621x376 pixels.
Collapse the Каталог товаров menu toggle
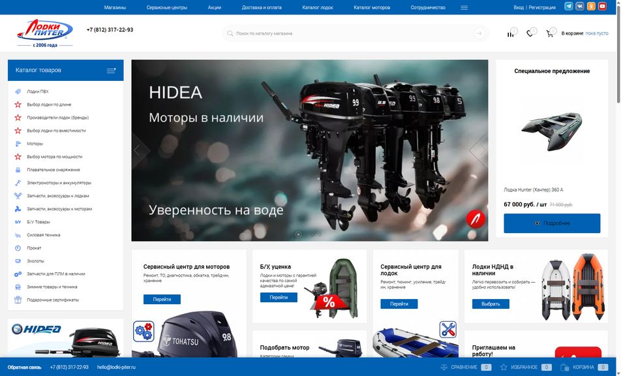click(x=112, y=70)
